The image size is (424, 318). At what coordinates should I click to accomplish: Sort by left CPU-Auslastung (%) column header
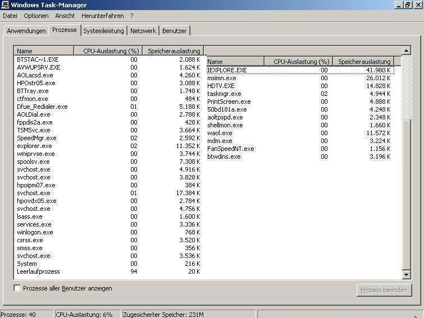pos(108,50)
